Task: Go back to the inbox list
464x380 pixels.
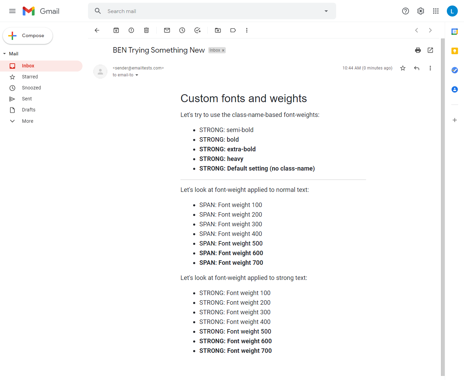Action: click(x=97, y=30)
